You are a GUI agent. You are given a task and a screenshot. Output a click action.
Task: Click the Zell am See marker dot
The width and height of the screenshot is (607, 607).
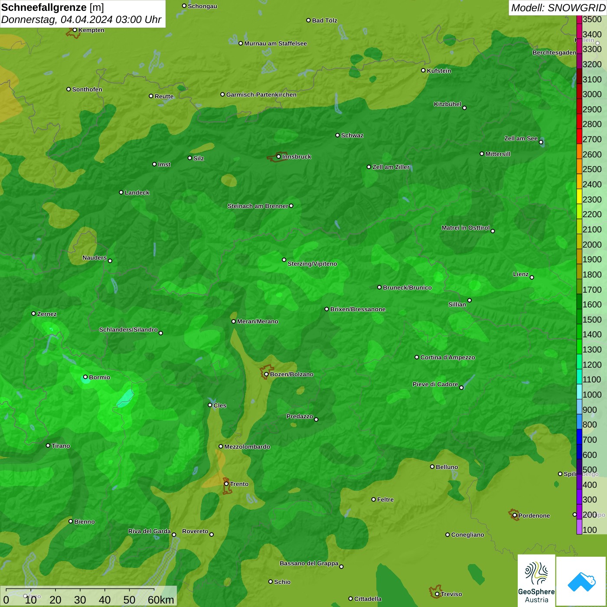tap(541, 142)
